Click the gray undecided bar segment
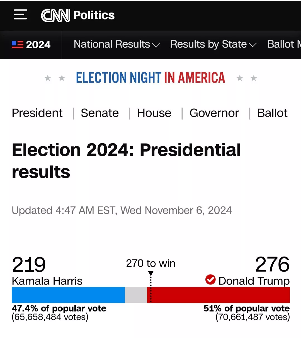Image resolution: width=301 pixels, height=338 pixels. coord(136,295)
